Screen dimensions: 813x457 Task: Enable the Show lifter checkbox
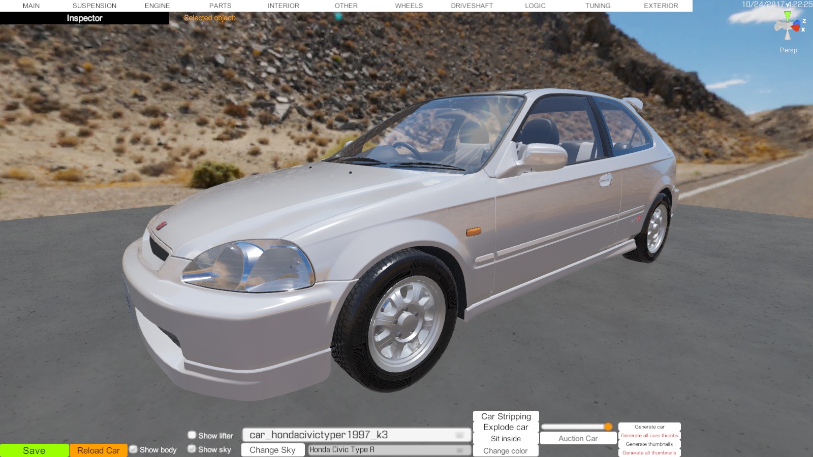(192, 435)
